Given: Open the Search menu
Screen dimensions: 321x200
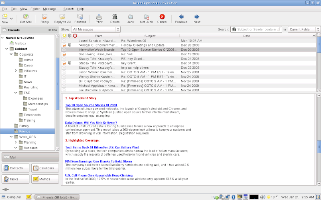Looking at the screenshot, I should click(x=68, y=9).
